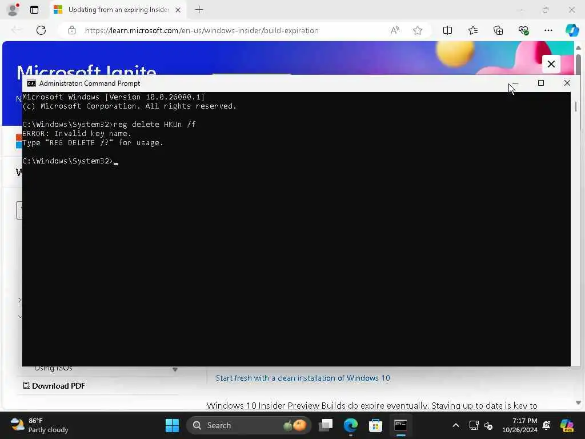
Task: Open the Windows Start menu
Action: pos(172,425)
